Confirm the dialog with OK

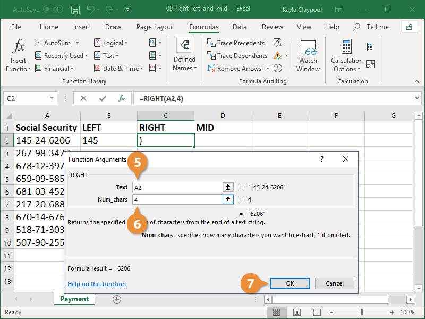click(290, 283)
